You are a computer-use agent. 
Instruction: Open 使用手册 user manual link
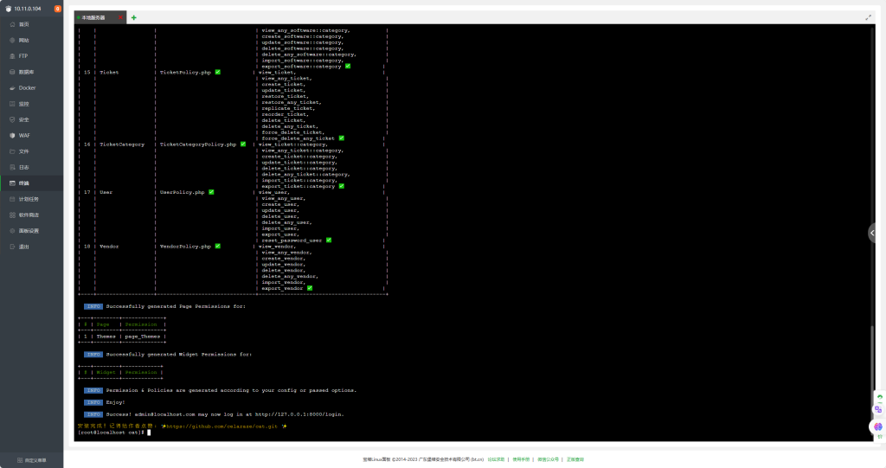point(521,459)
